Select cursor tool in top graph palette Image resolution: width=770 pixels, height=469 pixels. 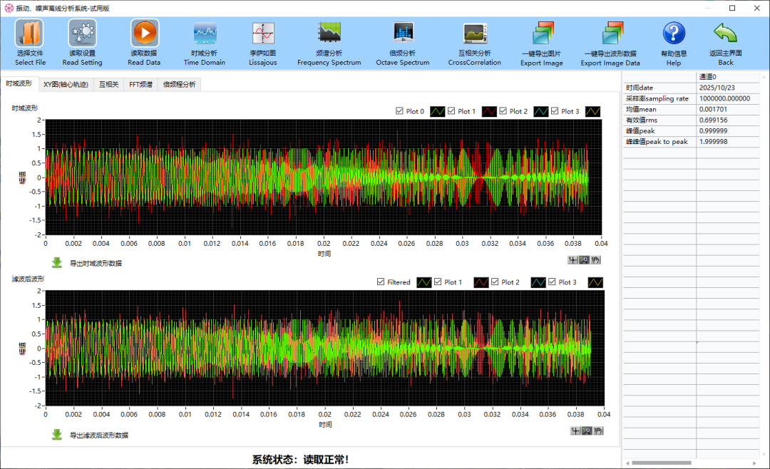click(573, 259)
